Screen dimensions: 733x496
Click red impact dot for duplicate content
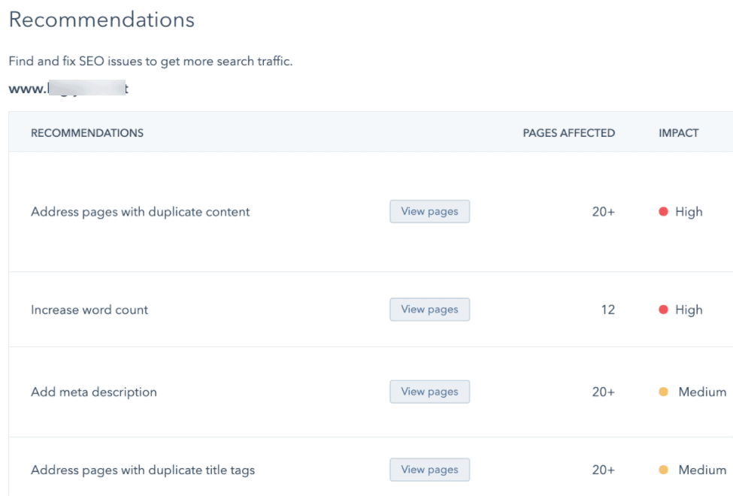click(x=663, y=212)
